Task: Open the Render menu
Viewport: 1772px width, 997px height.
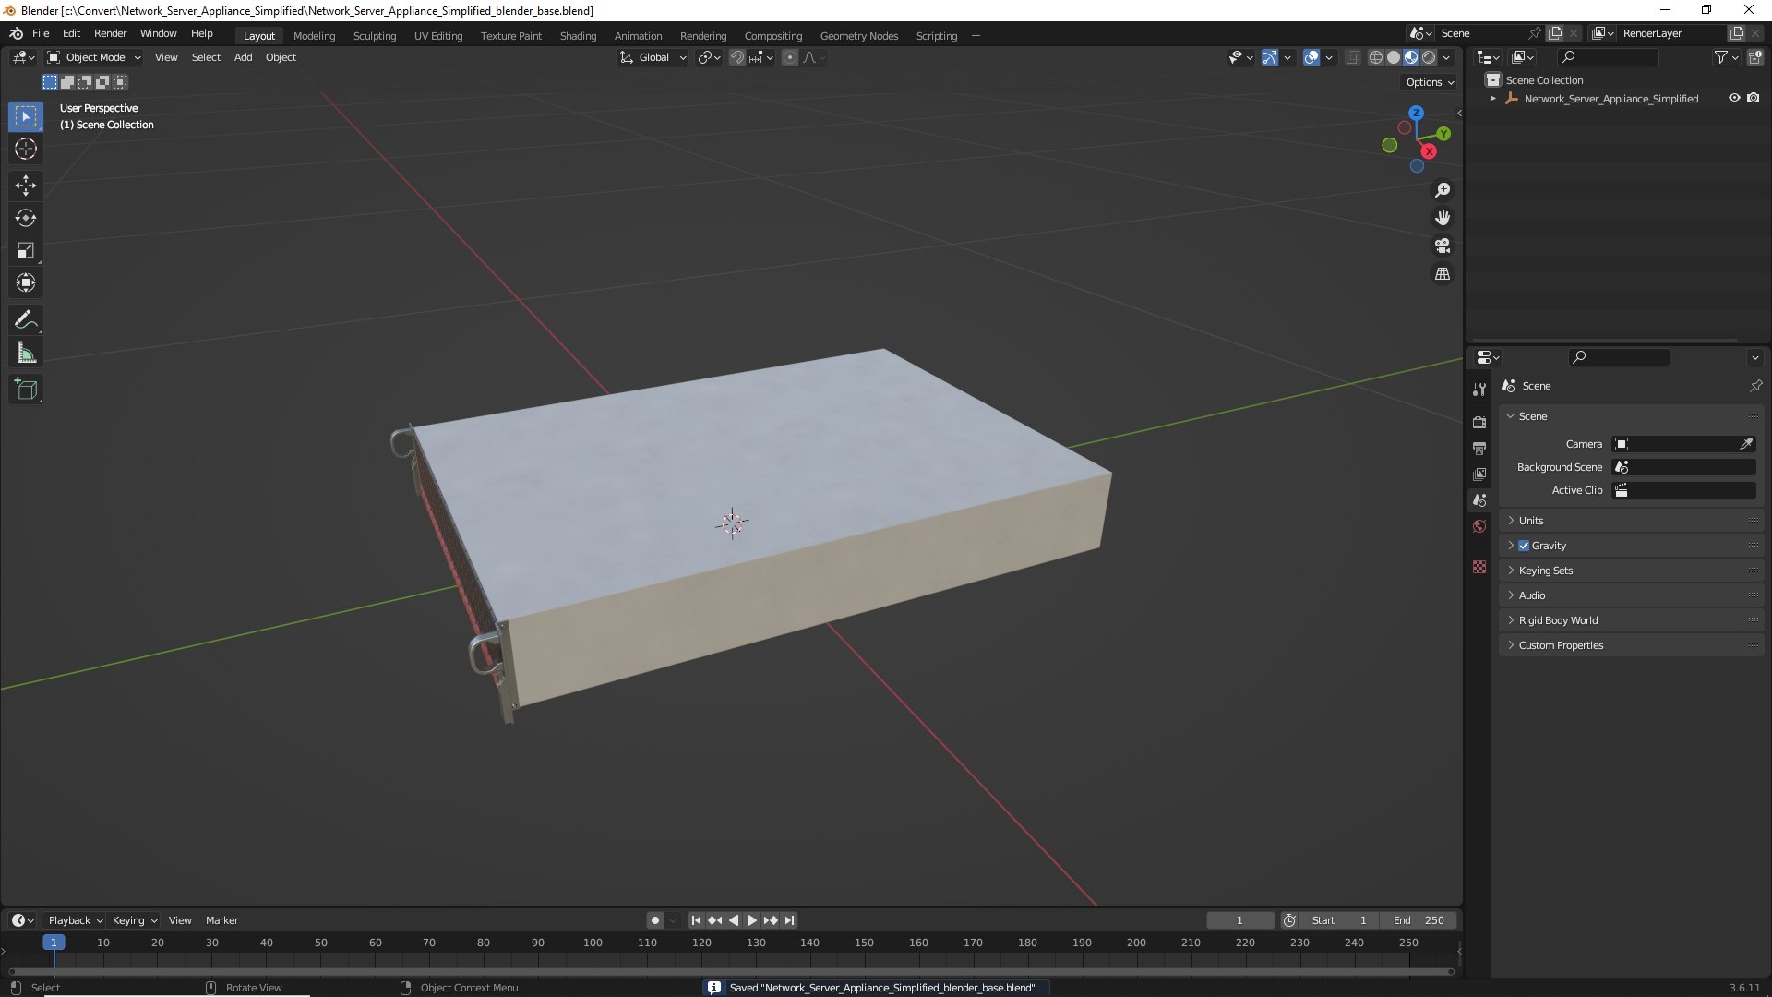Action: tap(110, 33)
